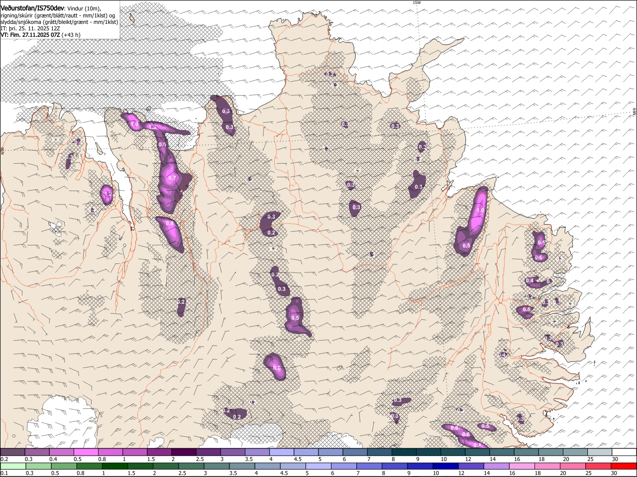Pick pink rain scale swatch between 18 and 20

point(547,466)
